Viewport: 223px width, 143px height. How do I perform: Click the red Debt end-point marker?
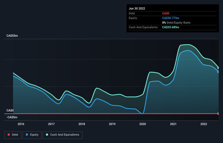coord(218,114)
